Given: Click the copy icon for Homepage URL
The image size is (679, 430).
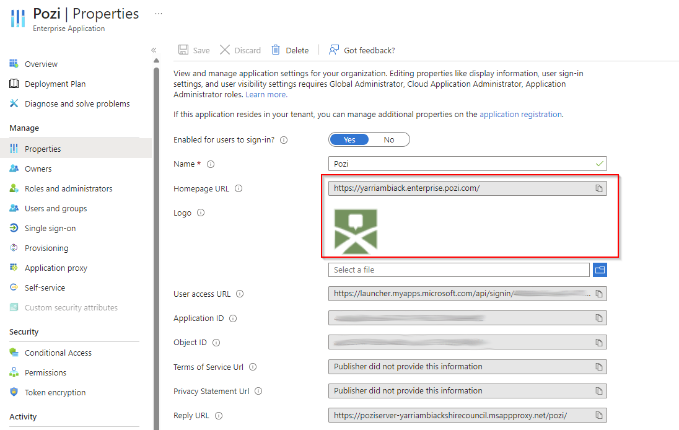Looking at the screenshot, I should point(599,188).
